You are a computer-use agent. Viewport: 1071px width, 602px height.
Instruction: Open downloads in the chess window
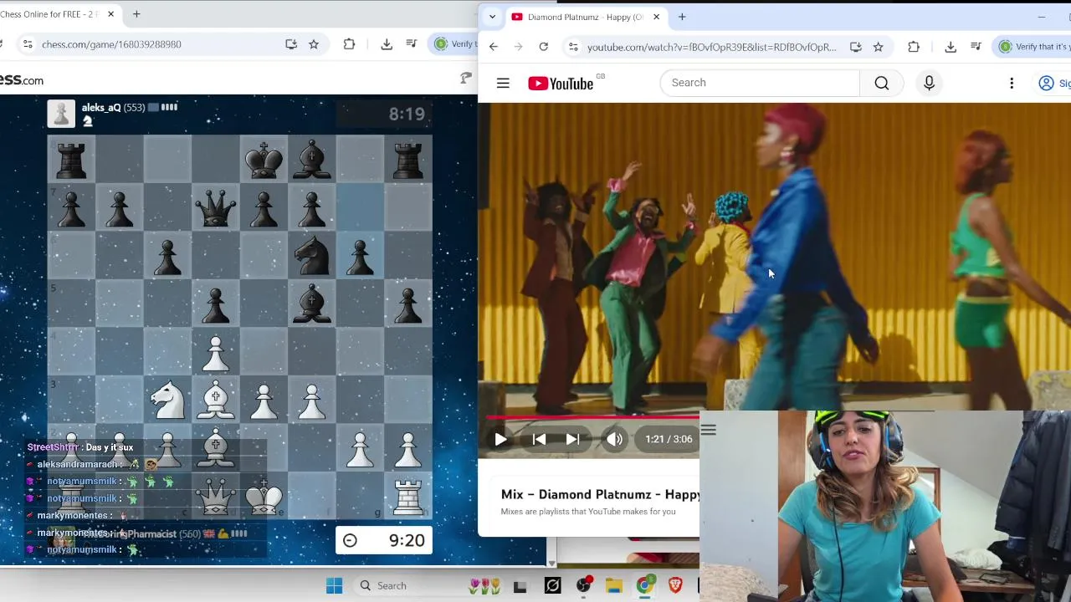pyautogui.click(x=387, y=44)
